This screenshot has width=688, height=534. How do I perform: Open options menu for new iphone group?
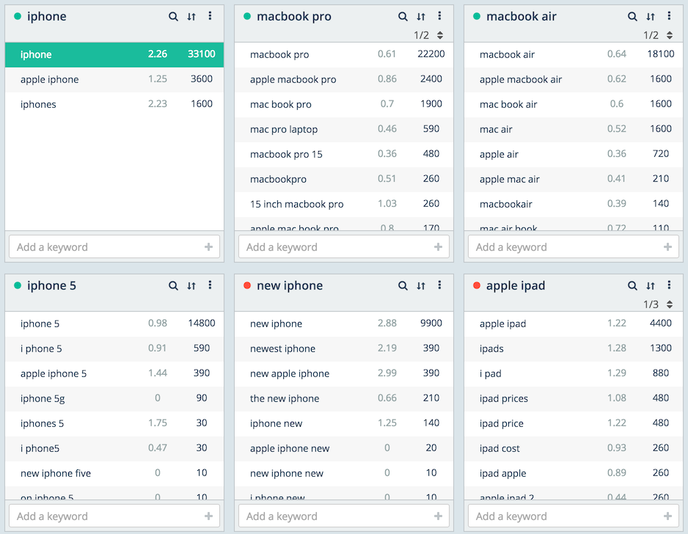(x=439, y=285)
